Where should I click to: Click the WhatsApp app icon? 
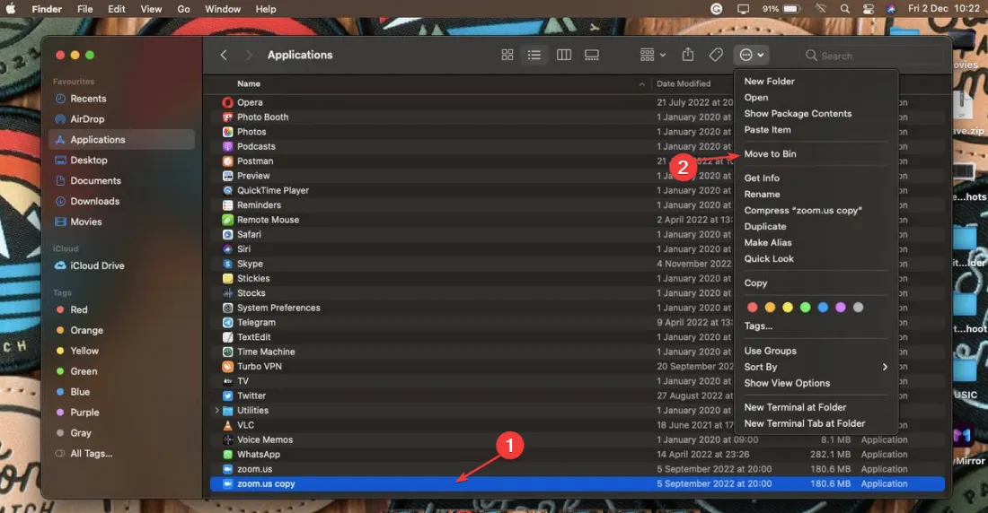[x=227, y=455]
